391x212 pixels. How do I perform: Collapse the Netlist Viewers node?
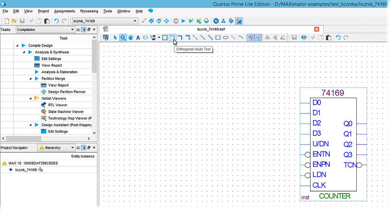coord(31,99)
